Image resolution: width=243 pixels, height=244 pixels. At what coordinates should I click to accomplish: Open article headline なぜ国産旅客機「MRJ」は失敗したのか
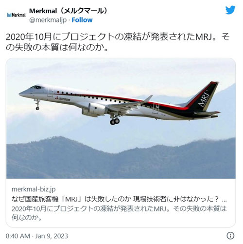[x=71, y=199]
